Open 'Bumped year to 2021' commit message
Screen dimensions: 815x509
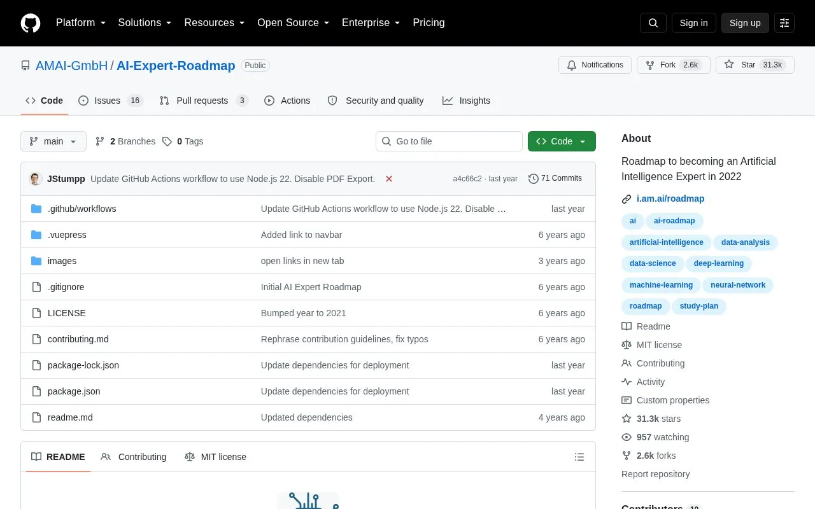pyautogui.click(x=304, y=313)
